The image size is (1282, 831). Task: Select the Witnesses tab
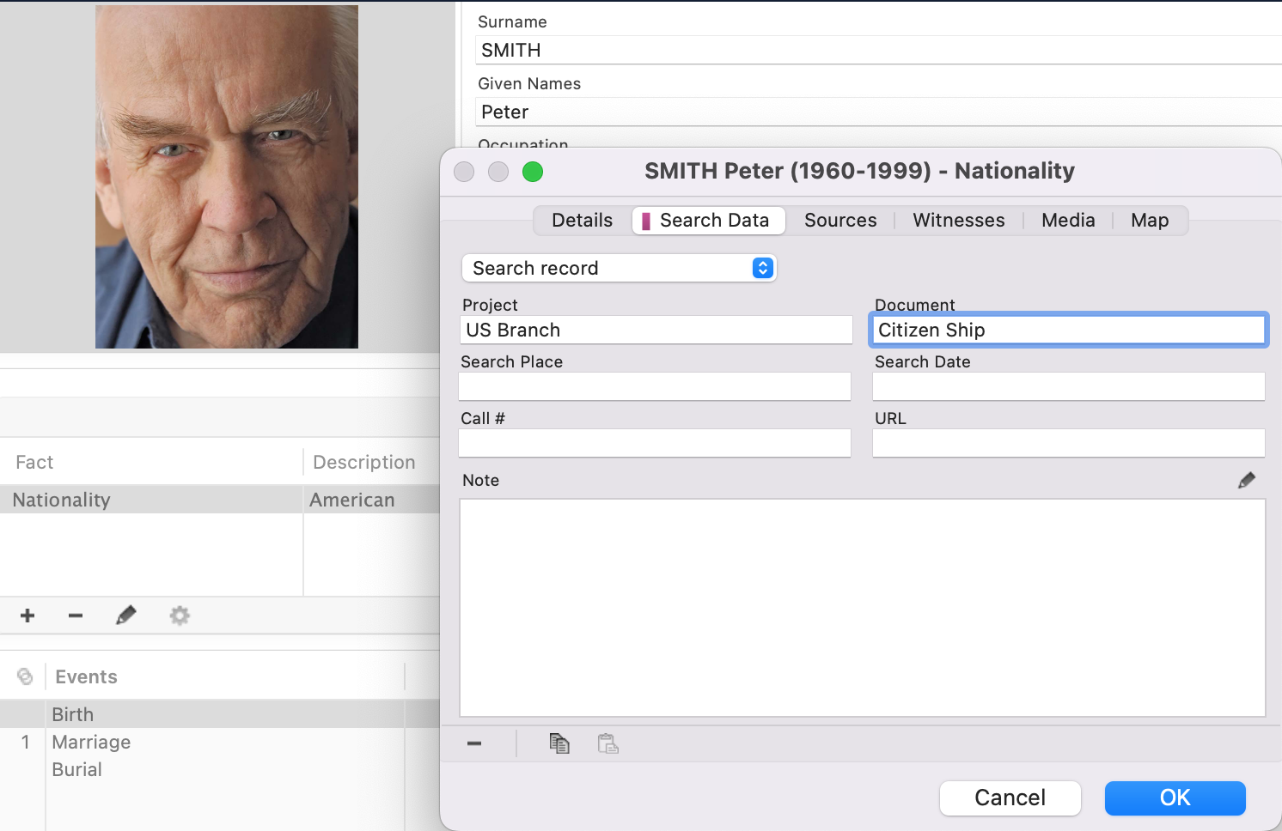coord(958,221)
